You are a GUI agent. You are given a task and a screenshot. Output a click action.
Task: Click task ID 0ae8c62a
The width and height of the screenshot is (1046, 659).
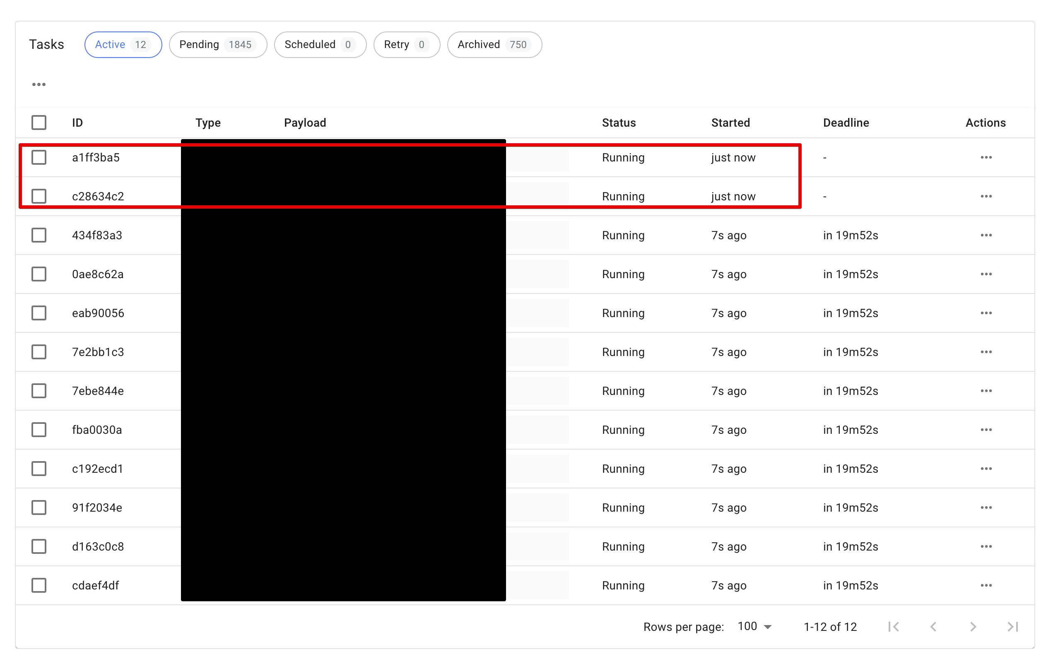(98, 274)
